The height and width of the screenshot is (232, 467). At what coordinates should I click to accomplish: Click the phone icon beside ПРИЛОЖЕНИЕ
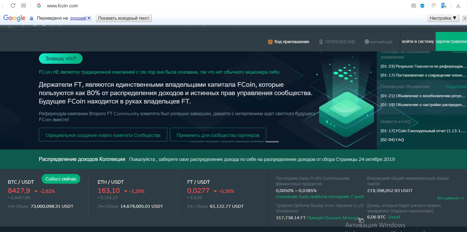(321, 42)
